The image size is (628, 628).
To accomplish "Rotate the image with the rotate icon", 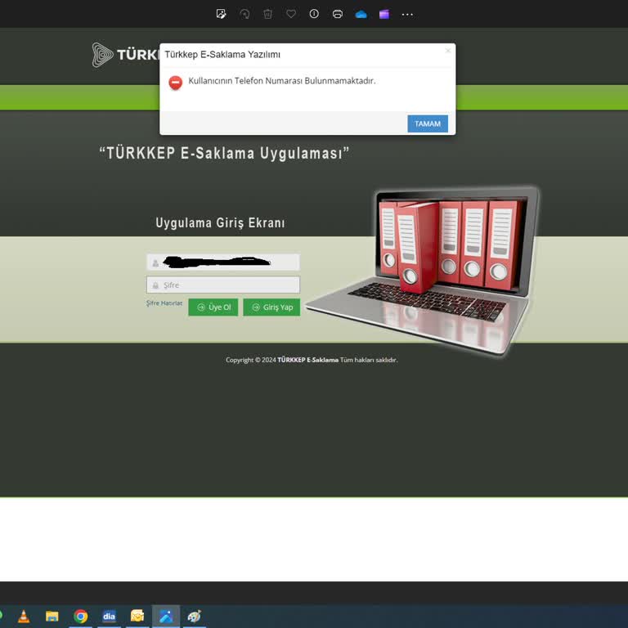I will pos(244,14).
